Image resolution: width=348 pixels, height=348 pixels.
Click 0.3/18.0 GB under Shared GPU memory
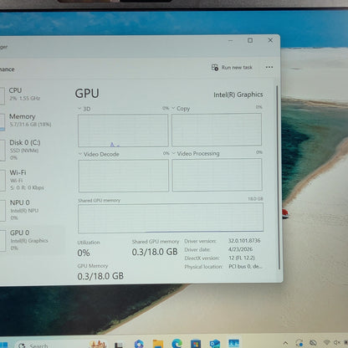point(155,252)
